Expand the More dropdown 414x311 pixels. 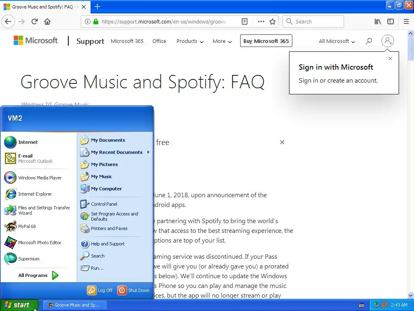tap(222, 41)
